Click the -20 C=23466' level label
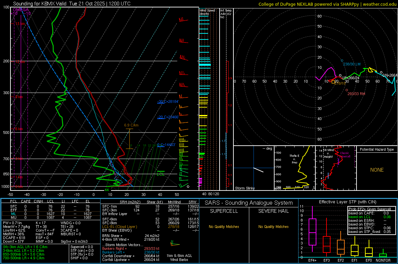 click(168, 117)
